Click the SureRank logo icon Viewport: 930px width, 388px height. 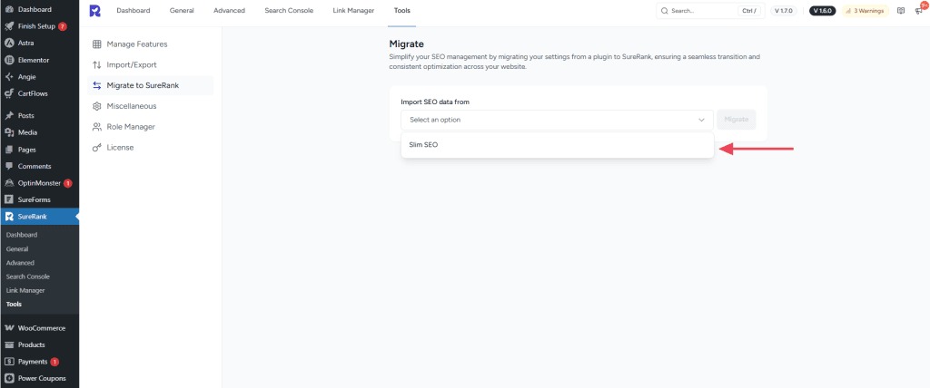95,11
